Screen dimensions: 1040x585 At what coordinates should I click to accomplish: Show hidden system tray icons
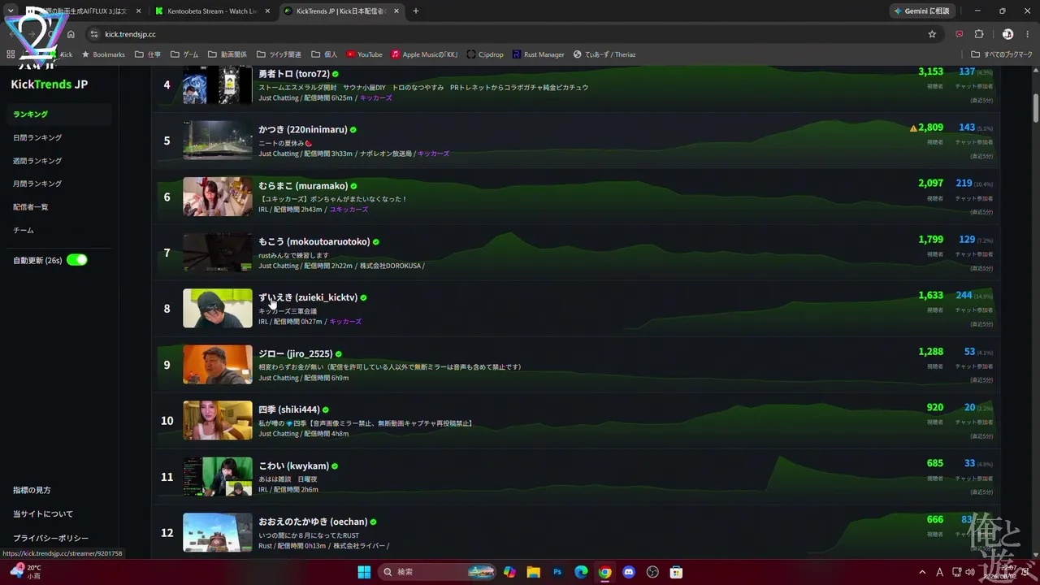(x=922, y=572)
